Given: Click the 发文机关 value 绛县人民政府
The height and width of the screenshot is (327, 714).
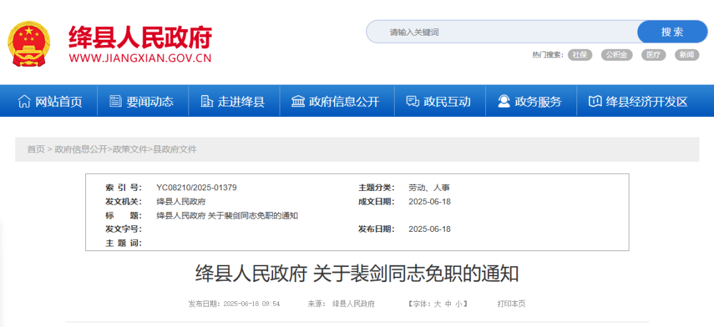Looking at the screenshot, I should point(181,201).
